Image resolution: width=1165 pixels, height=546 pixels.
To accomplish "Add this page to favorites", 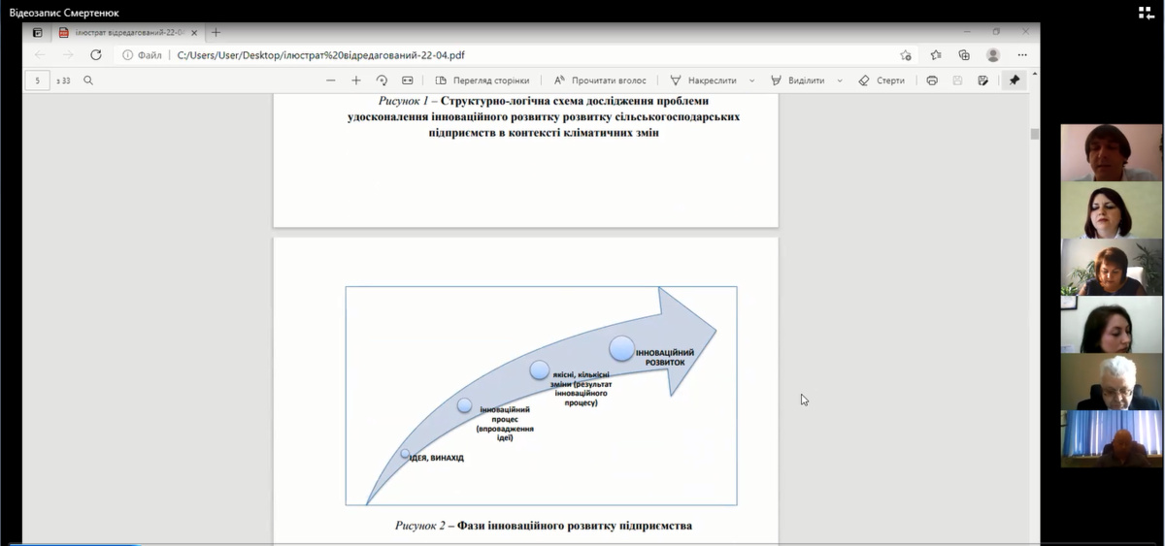I will [x=906, y=55].
